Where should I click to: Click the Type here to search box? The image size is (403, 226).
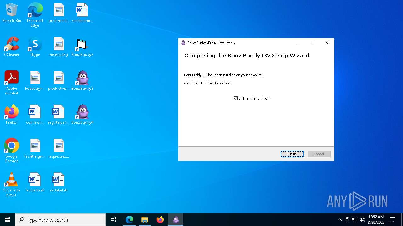click(x=60, y=220)
